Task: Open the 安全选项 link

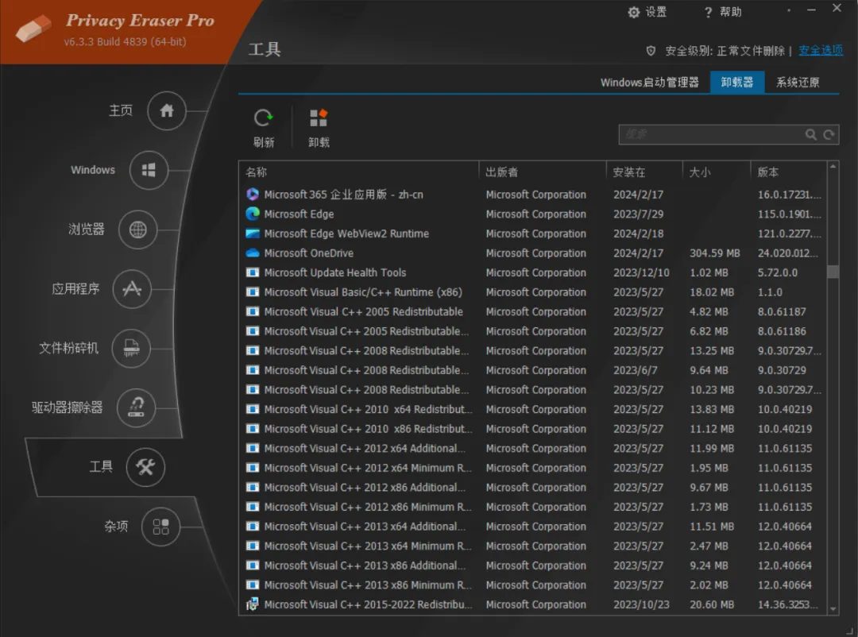Action: point(820,50)
